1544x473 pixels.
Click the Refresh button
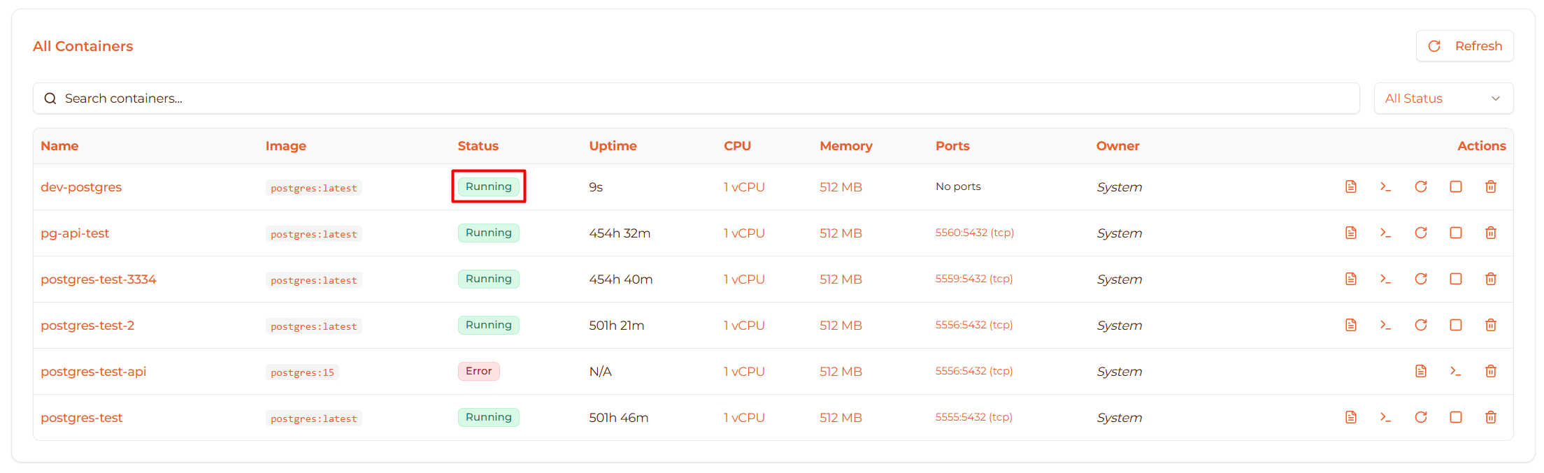(1464, 46)
